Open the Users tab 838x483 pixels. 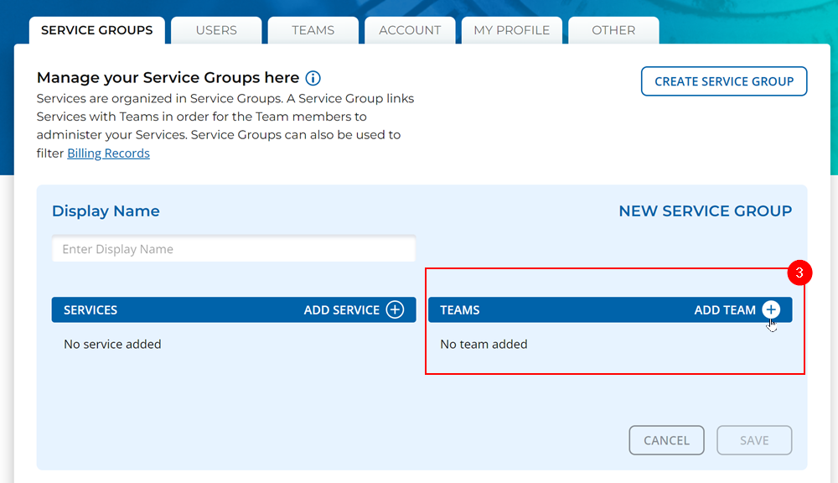click(x=216, y=30)
